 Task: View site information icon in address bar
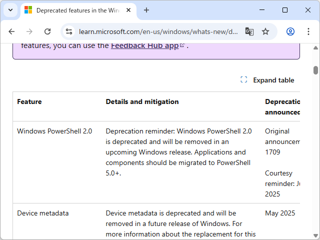[69, 31]
